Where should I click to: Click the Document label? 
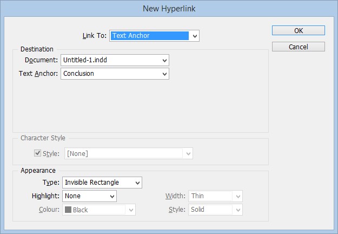(x=41, y=60)
